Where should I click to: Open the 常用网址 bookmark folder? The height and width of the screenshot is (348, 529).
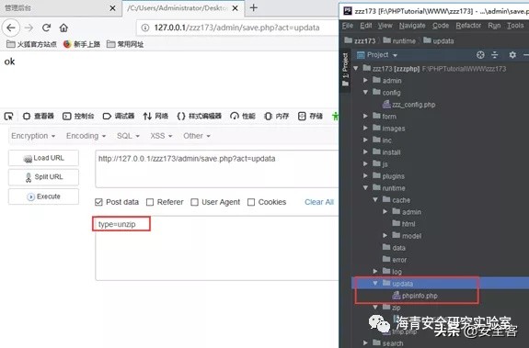[x=125, y=44]
